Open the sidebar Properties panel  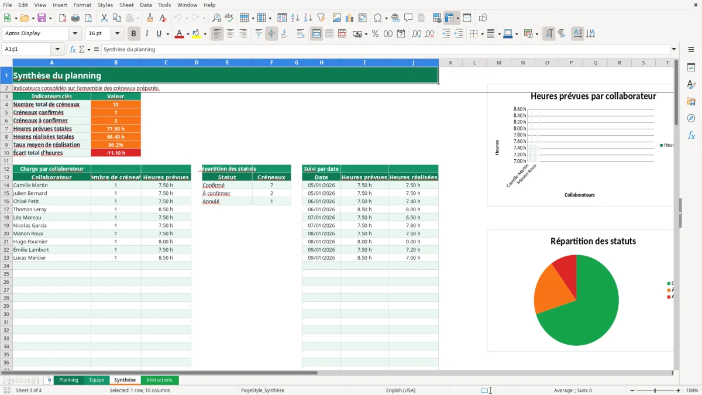click(x=691, y=68)
